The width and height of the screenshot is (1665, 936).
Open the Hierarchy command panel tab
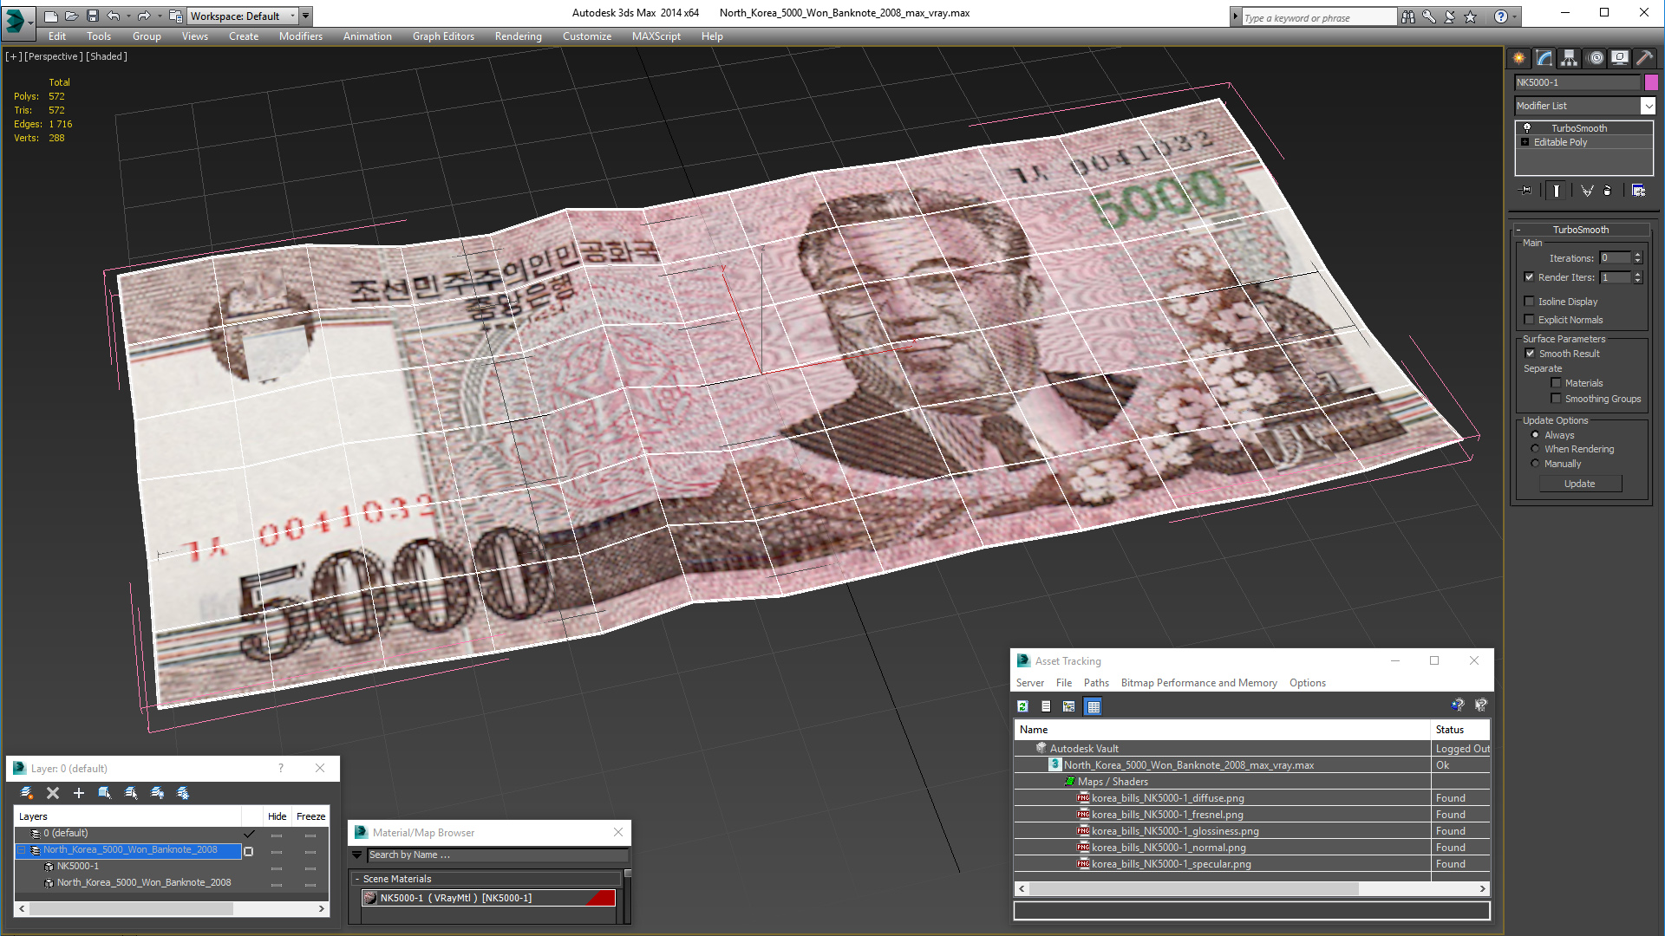pyautogui.click(x=1570, y=58)
